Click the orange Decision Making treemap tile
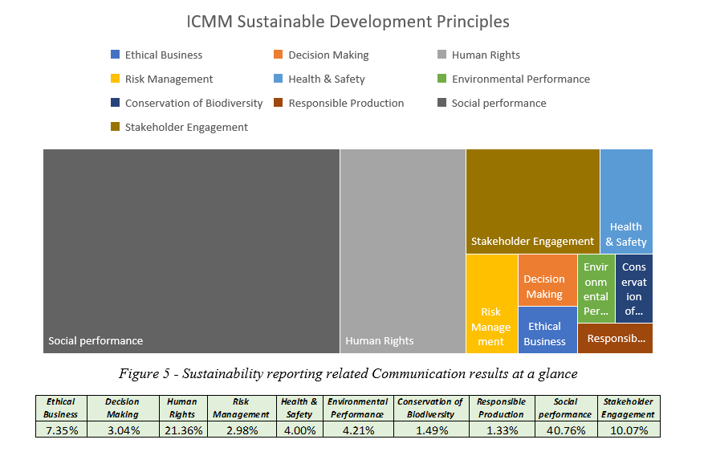 pyautogui.click(x=547, y=279)
